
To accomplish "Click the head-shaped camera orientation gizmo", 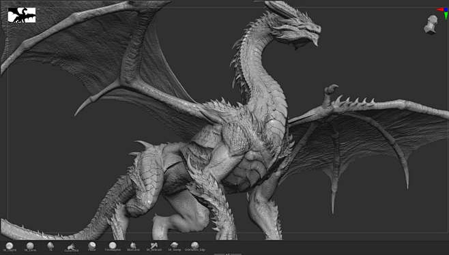I will [431, 25].
